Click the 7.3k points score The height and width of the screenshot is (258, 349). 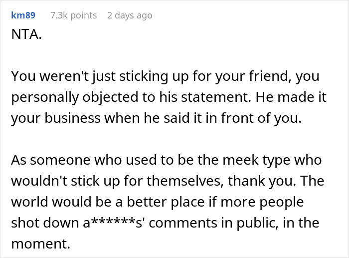[x=74, y=15]
